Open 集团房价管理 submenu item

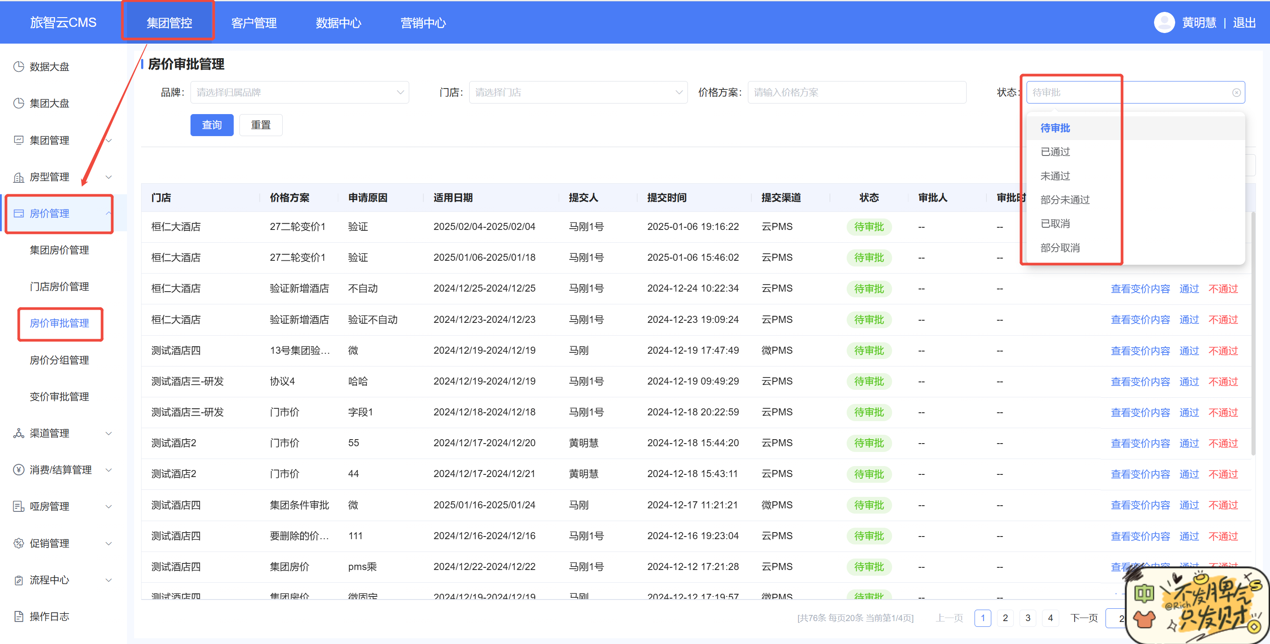coord(60,250)
